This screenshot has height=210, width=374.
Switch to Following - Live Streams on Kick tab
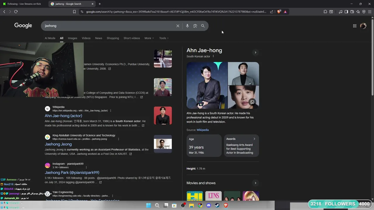(24, 4)
